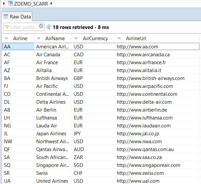Screen dimensions: 201x184
Task: Select the http://www.aa.com cell
Action: click(157, 47)
